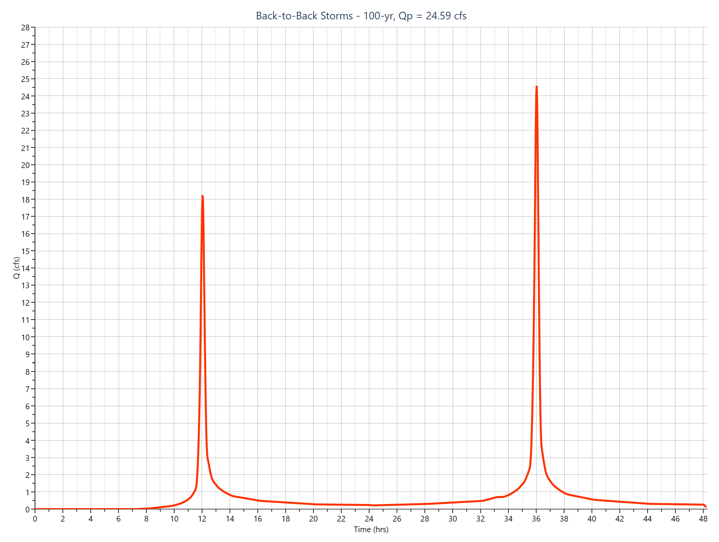Click the plot origin corner
719x542 pixels.
click(34, 509)
